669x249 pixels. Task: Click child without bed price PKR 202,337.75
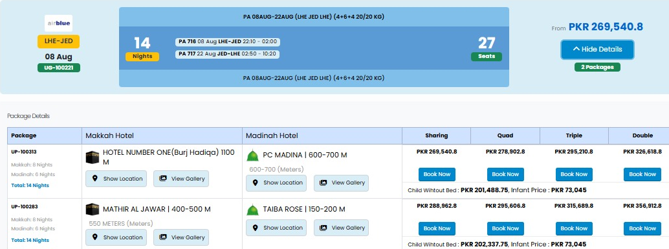[x=484, y=244]
